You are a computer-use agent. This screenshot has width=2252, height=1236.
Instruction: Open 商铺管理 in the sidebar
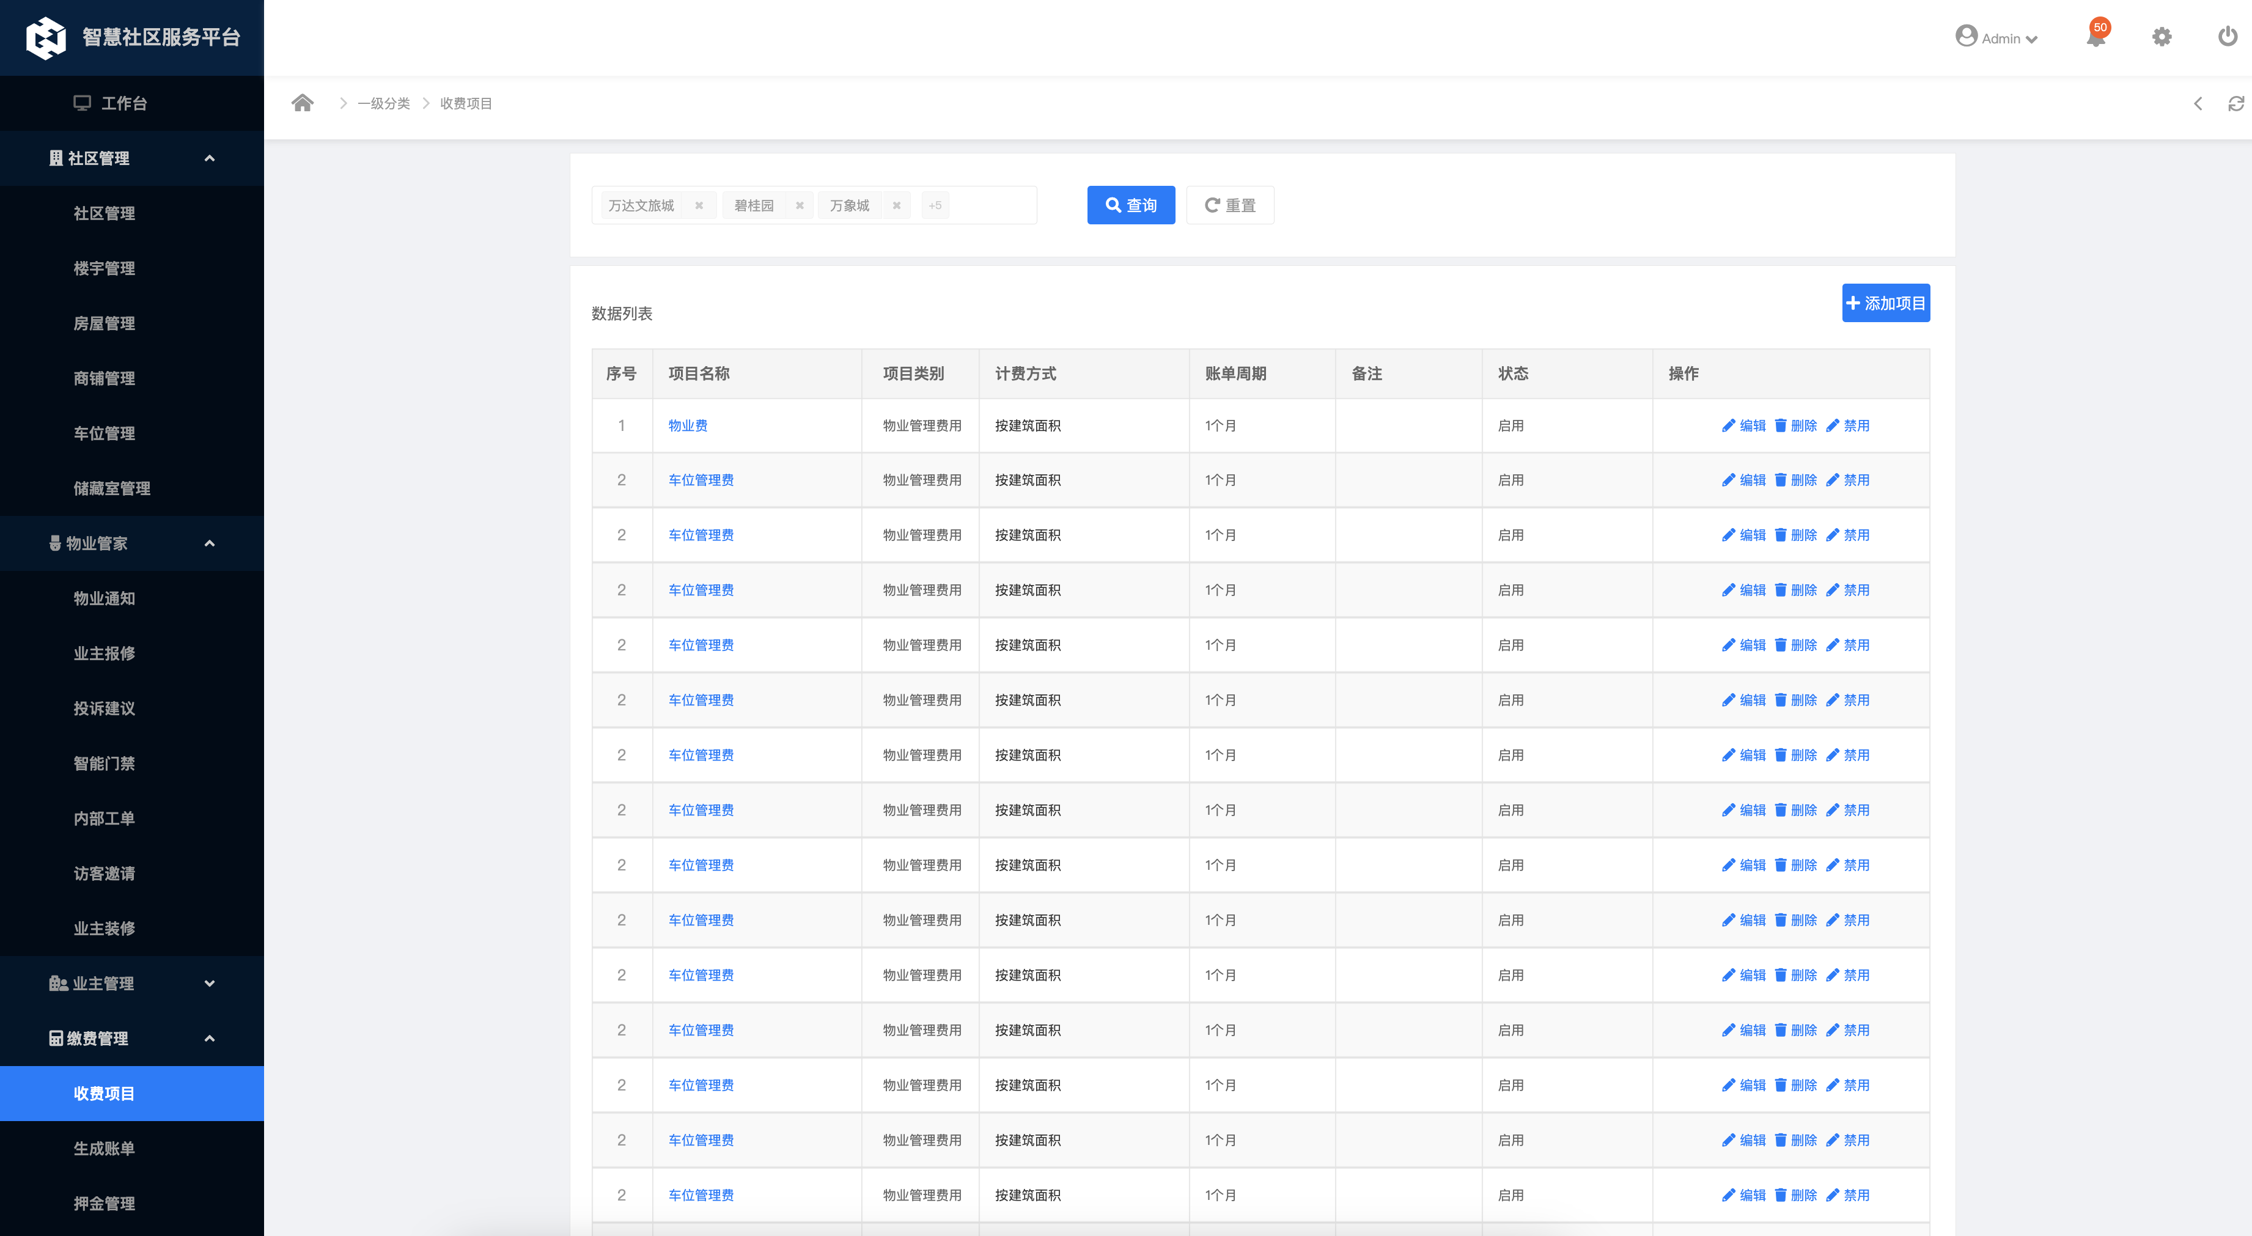(x=132, y=378)
